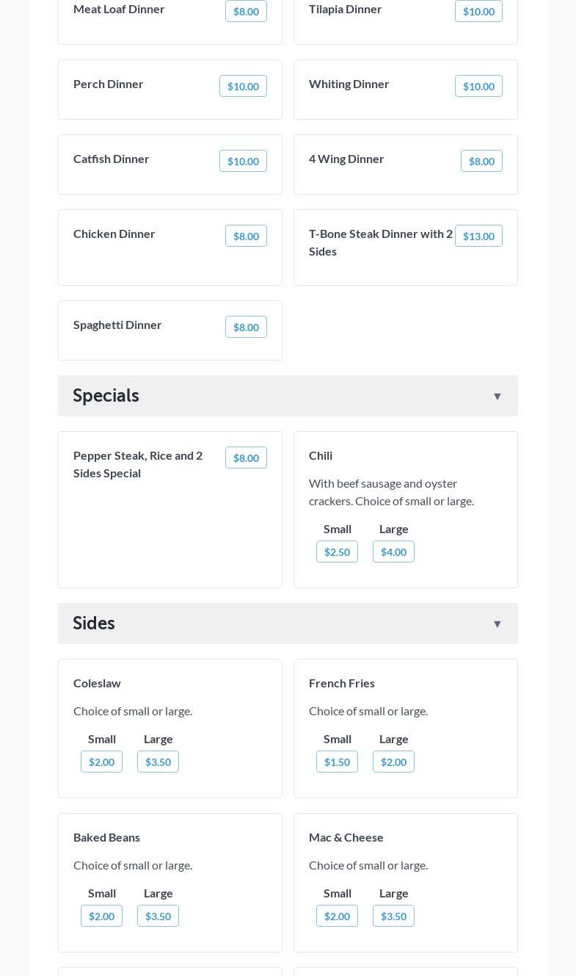576x976 pixels.
Task: Click the $10.00 Tilapia Dinner price
Action: click(x=478, y=12)
